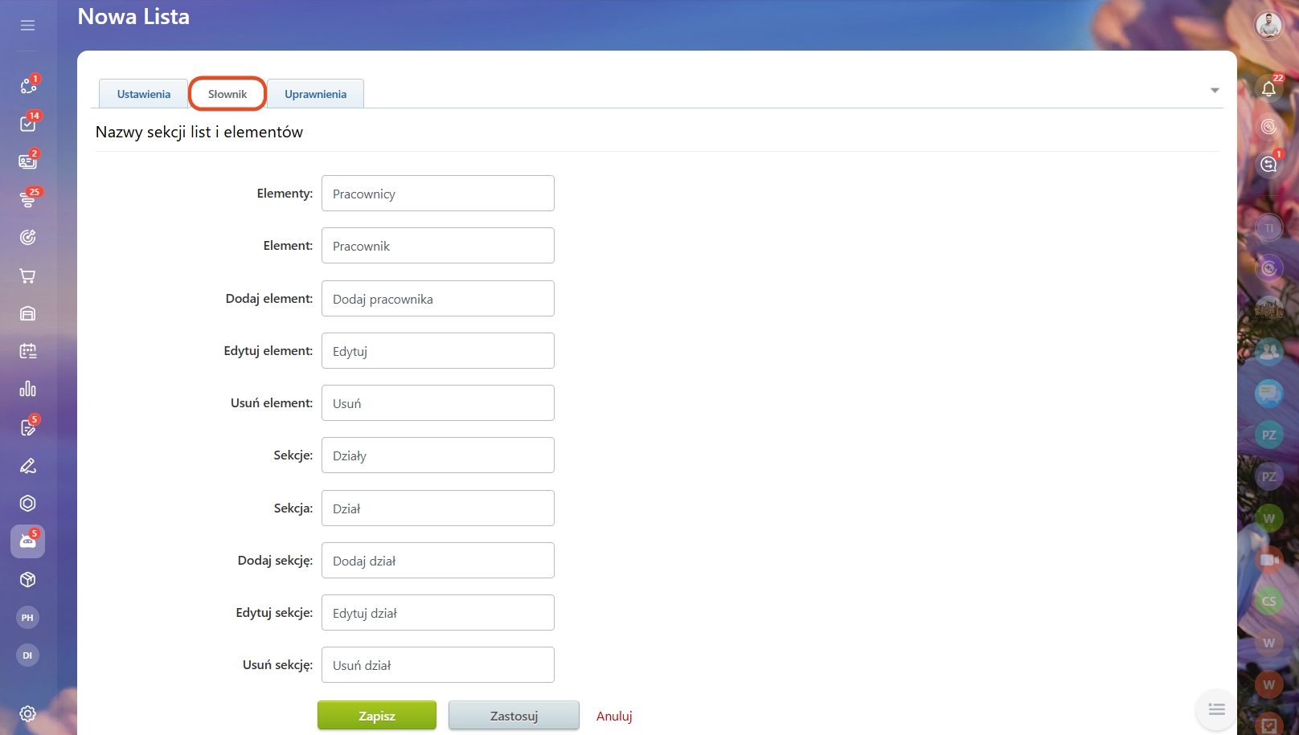The height and width of the screenshot is (735, 1299).
Task: Open the target goals icon in sidebar
Action: (x=27, y=237)
